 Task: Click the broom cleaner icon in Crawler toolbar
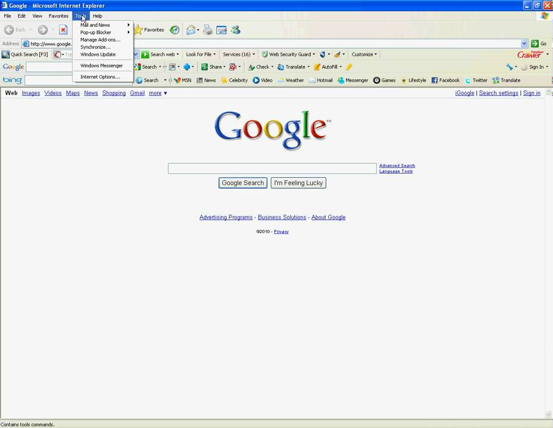[337, 54]
